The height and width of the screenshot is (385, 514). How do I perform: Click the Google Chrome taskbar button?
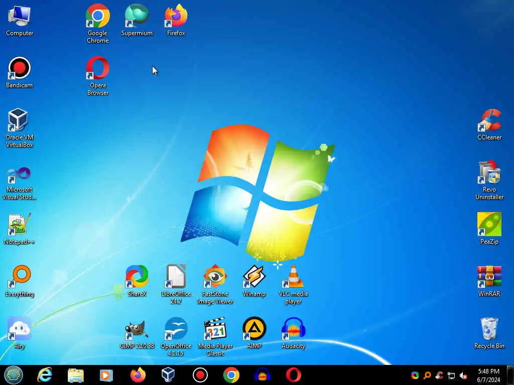(x=231, y=375)
